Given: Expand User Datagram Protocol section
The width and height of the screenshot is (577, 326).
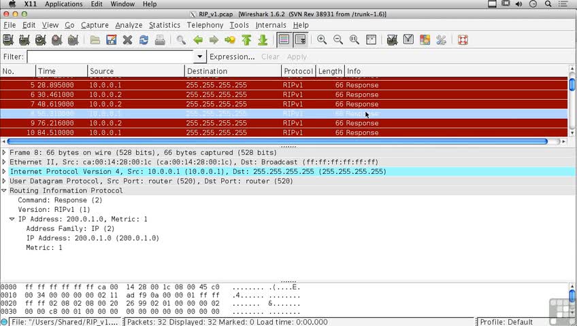Looking at the screenshot, I should coord(4,181).
